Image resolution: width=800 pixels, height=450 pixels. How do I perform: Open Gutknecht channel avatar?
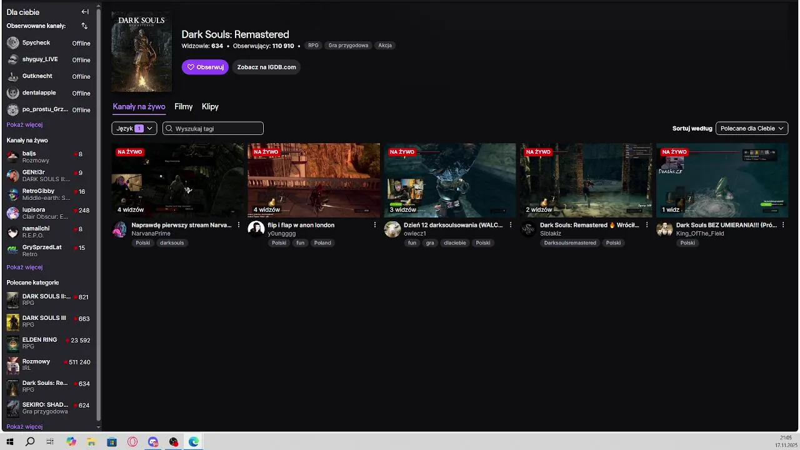12,76
